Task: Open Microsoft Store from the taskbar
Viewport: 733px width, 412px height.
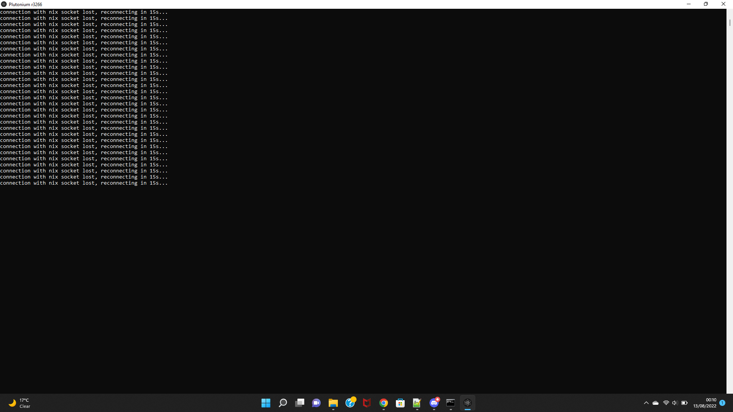Action: pos(400,403)
